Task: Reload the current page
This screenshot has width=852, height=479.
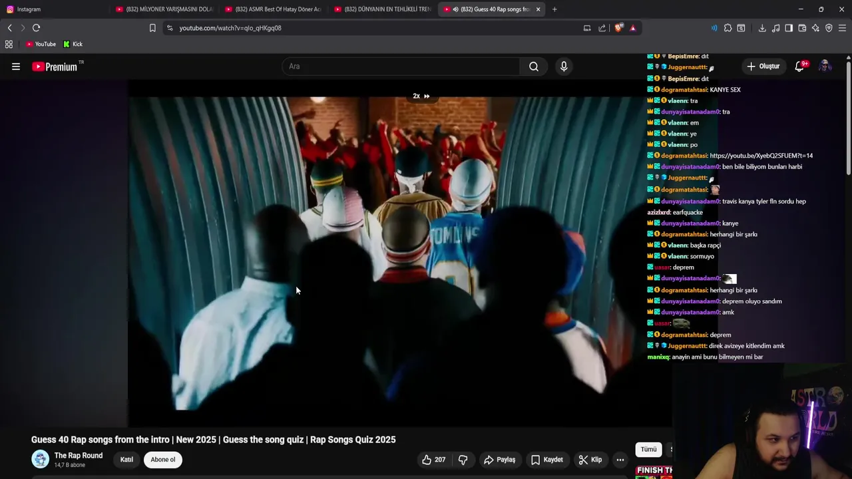Action: pyautogui.click(x=36, y=28)
